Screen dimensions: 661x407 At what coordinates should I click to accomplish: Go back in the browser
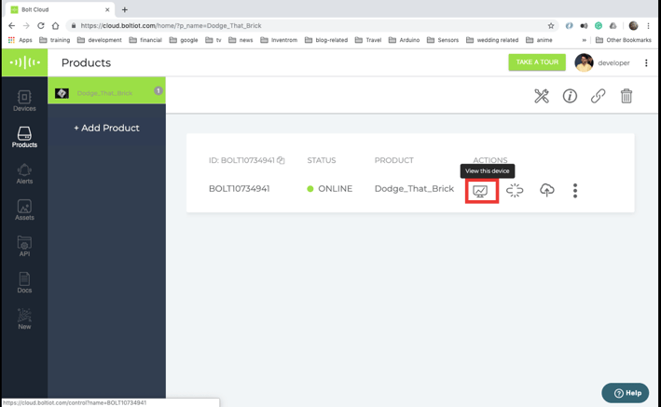click(11, 26)
